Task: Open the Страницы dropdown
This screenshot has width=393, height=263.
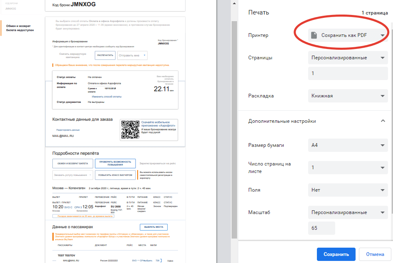Action: point(348,58)
